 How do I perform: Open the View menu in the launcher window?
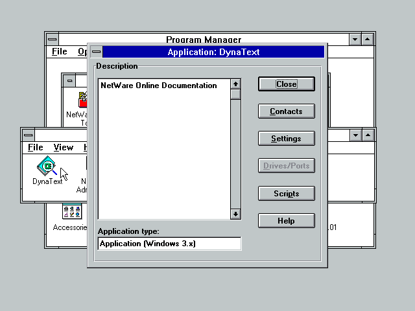click(x=64, y=147)
